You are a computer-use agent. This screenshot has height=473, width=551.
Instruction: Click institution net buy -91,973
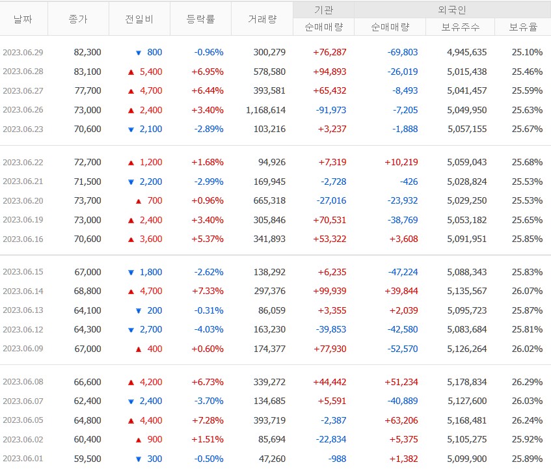331,110
